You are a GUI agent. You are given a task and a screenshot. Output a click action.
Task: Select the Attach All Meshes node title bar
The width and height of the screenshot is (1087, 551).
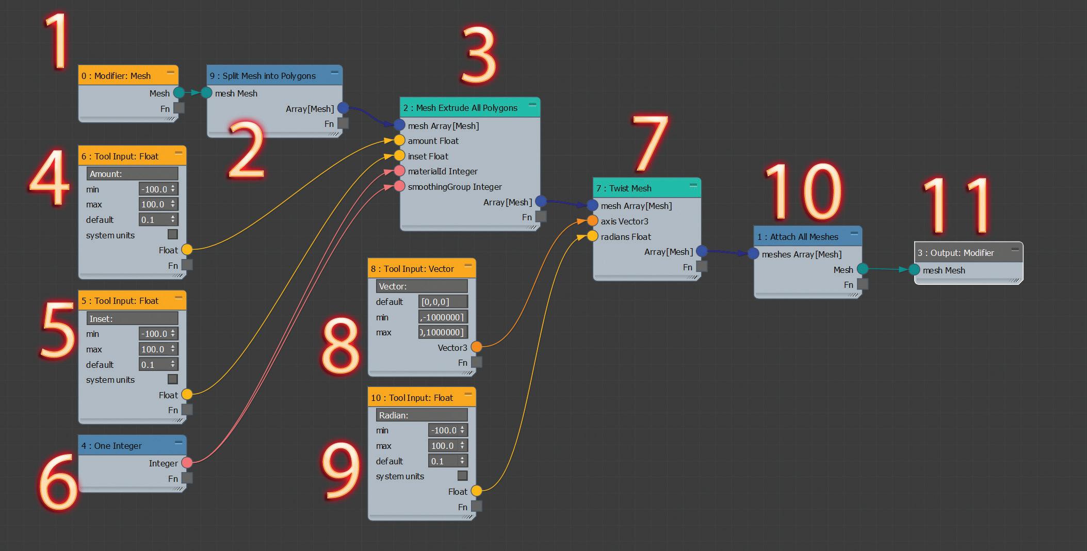point(807,236)
